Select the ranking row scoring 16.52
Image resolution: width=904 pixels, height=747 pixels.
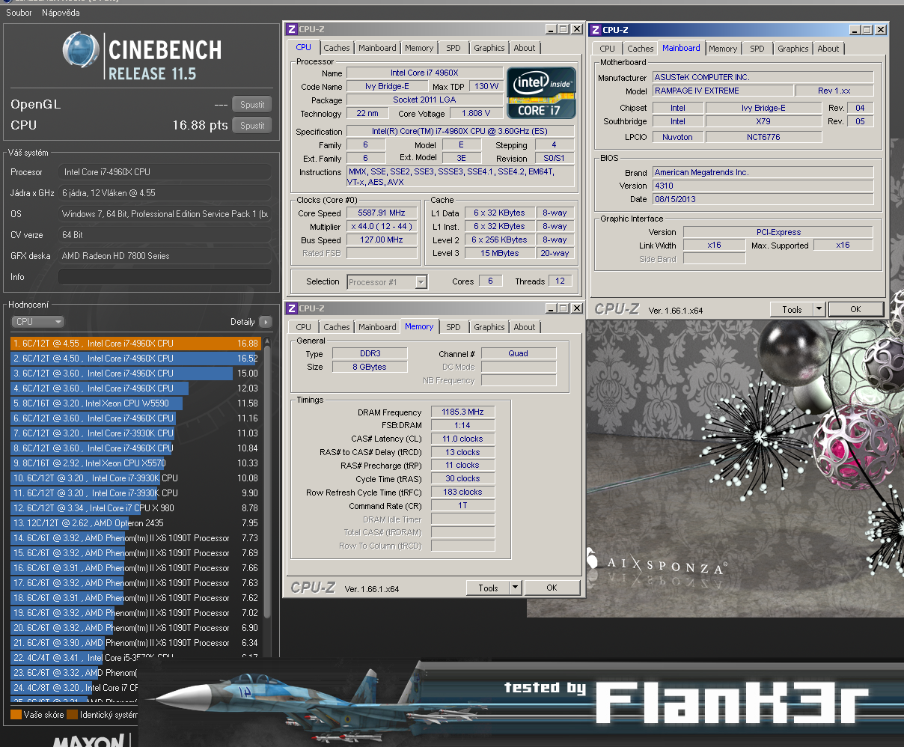pyautogui.click(x=135, y=359)
